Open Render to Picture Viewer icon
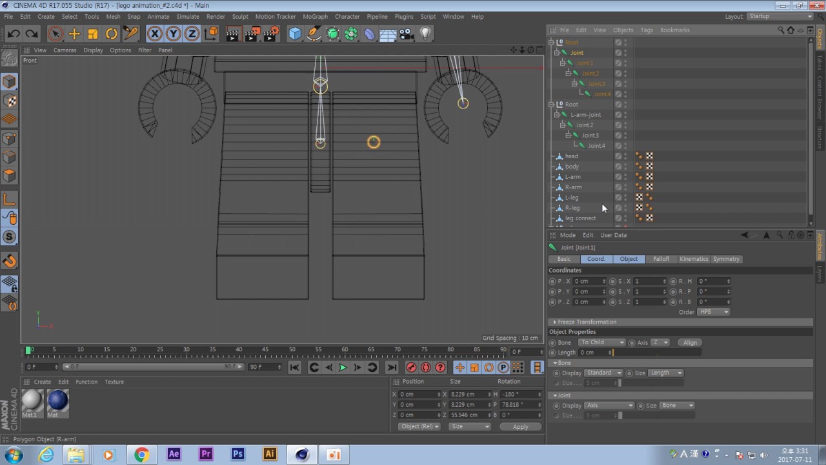 click(252, 34)
